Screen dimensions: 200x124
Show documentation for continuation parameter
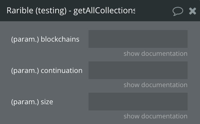[155, 85]
